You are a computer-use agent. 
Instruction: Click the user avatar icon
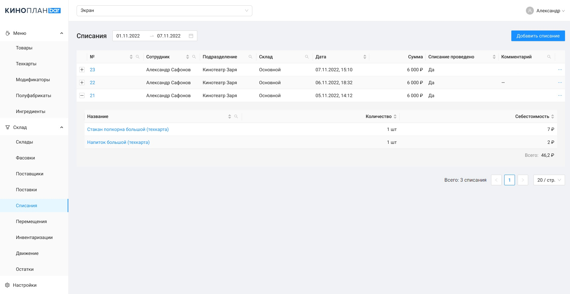tap(530, 11)
